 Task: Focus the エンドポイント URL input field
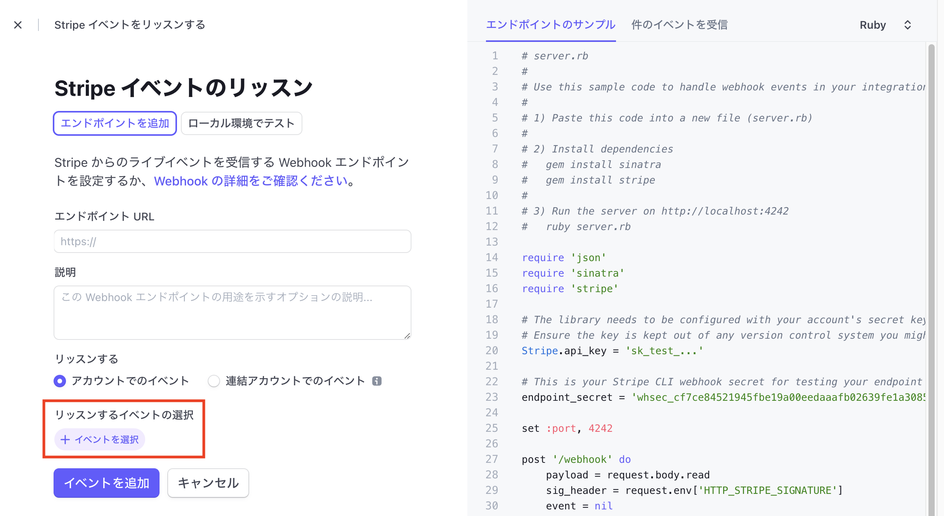point(232,241)
